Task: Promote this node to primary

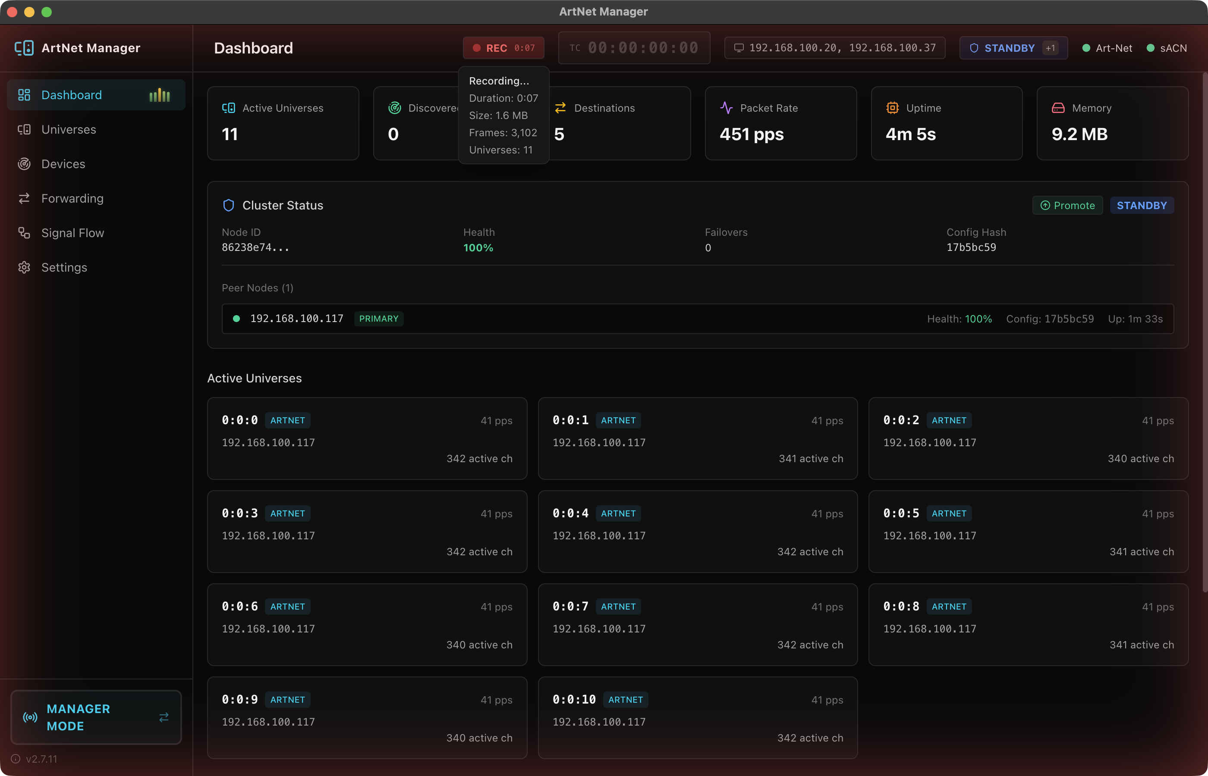Action: pos(1067,205)
